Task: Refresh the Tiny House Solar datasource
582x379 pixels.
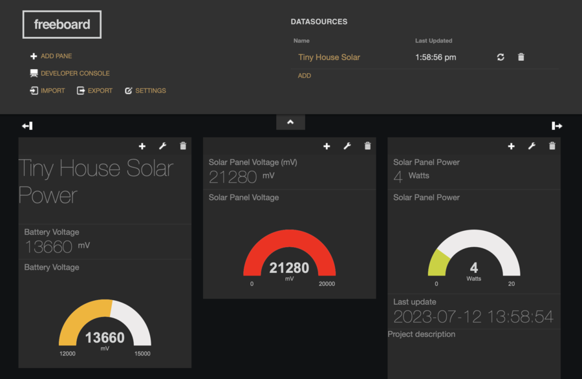Action: click(x=501, y=57)
